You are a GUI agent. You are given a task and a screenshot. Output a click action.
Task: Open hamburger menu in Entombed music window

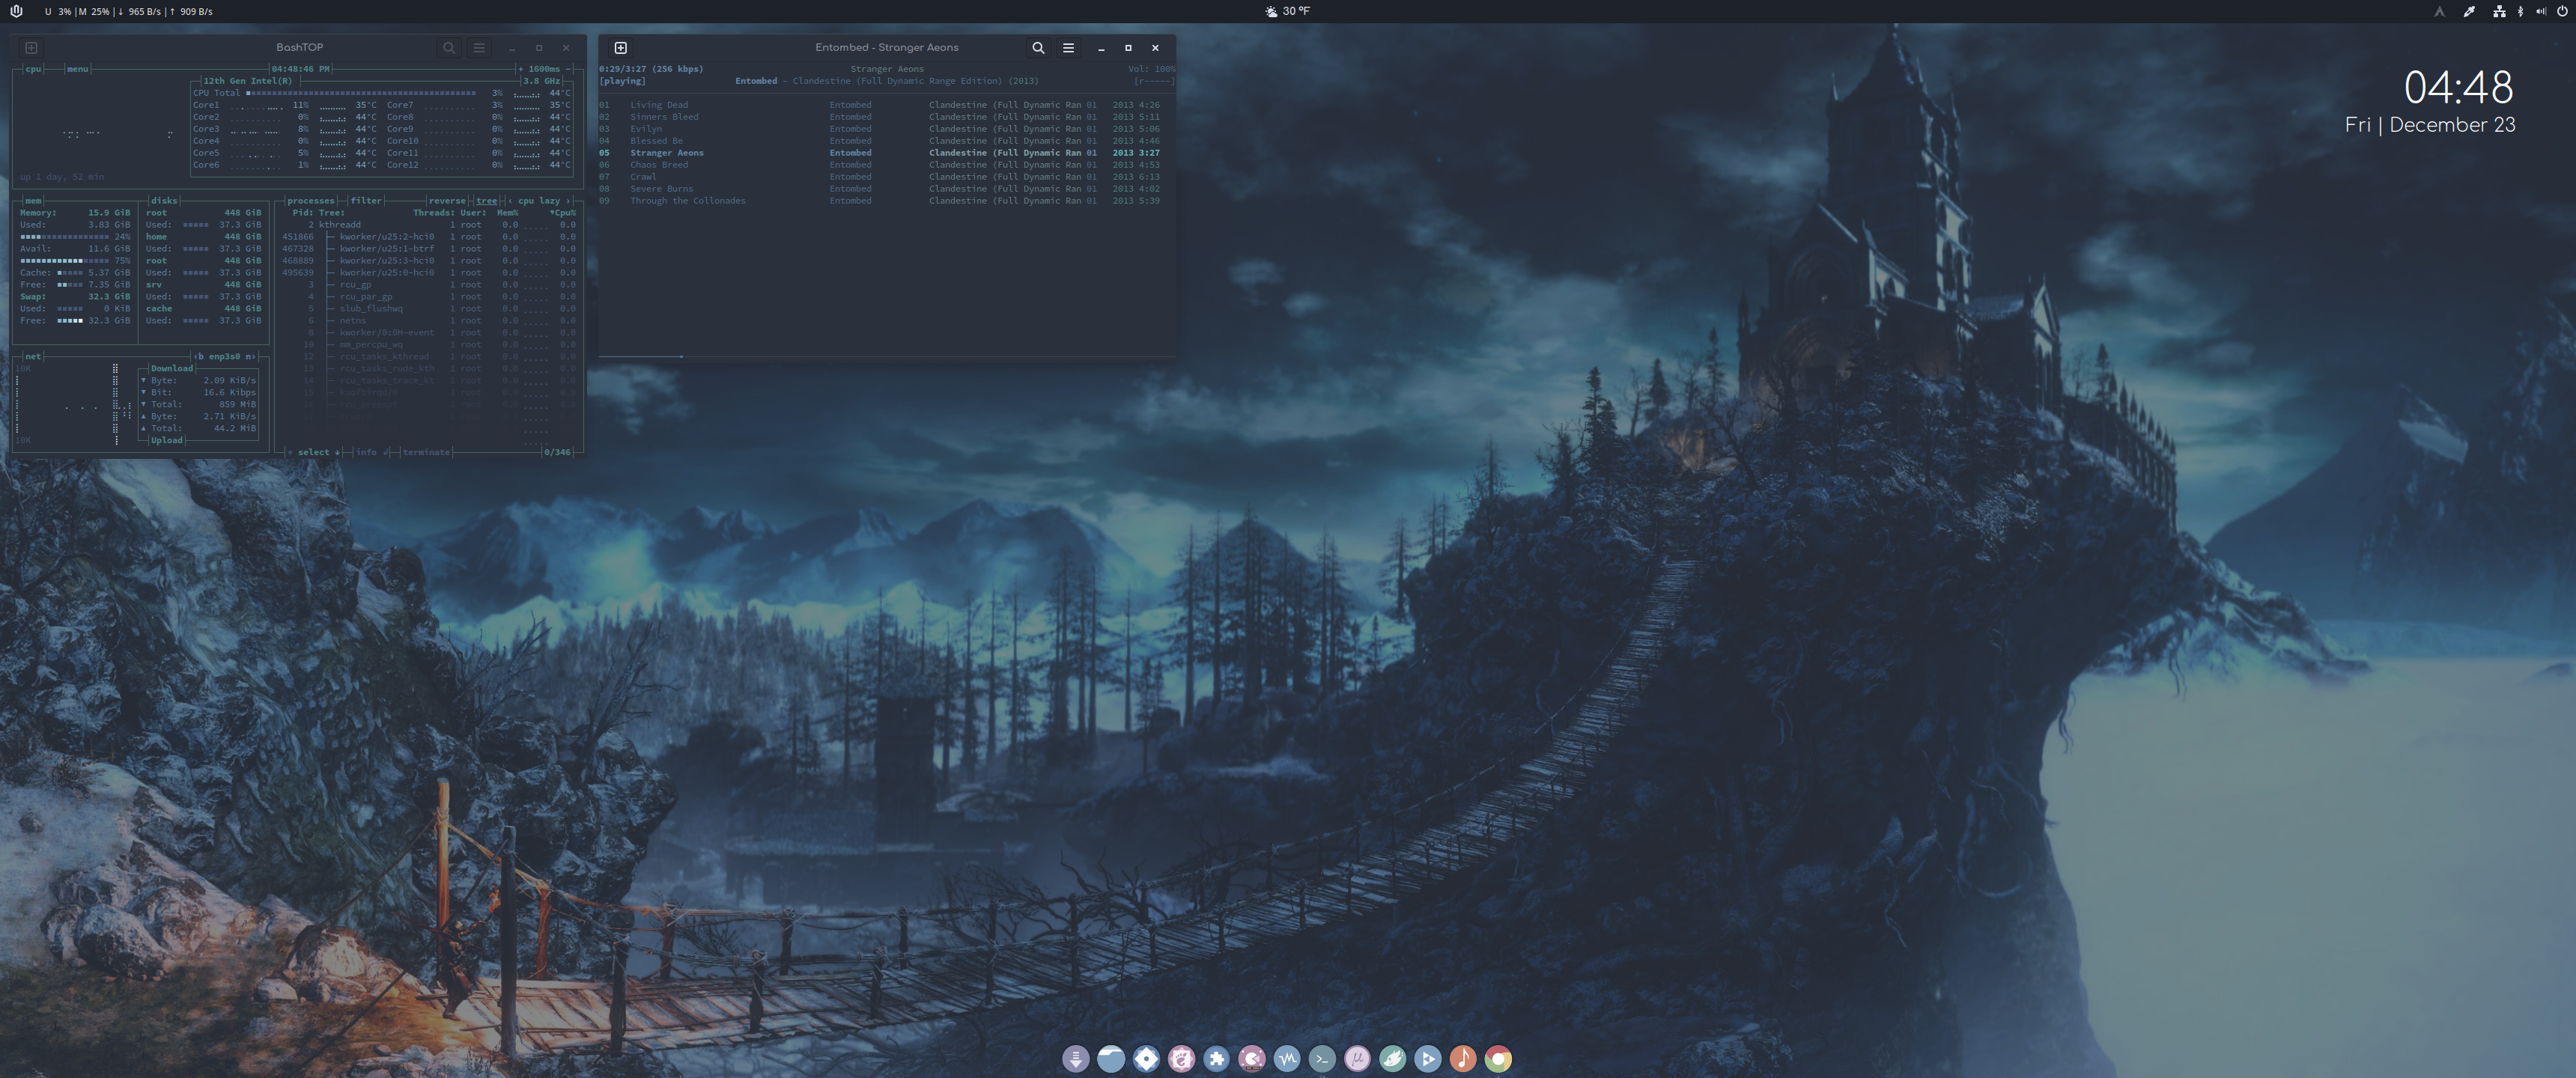pos(1068,48)
